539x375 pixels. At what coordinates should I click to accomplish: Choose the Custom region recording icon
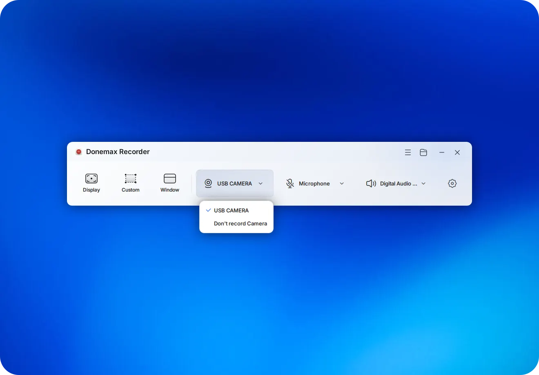(x=131, y=179)
